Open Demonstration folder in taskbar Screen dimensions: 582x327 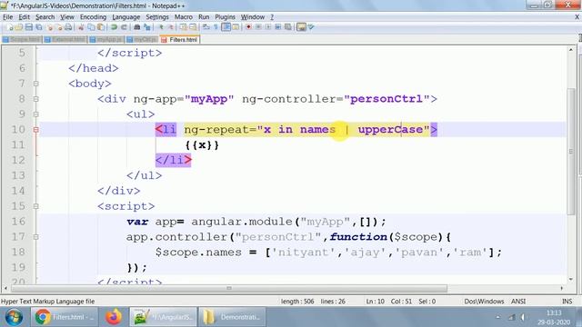click(232, 317)
